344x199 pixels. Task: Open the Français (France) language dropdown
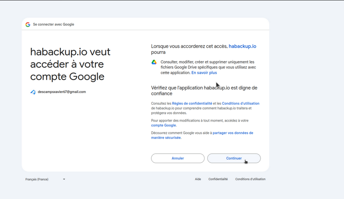(45, 179)
